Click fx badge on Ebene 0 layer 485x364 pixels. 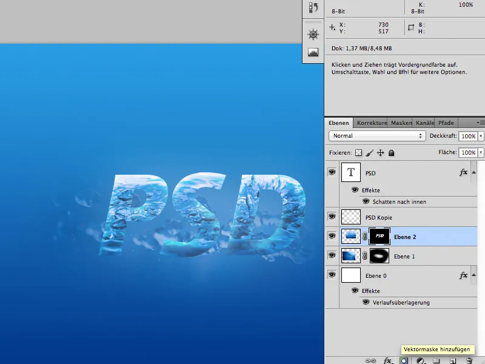point(463,275)
